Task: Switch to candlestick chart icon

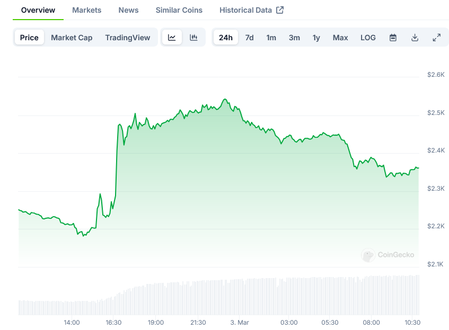Action: coord(193,38)
